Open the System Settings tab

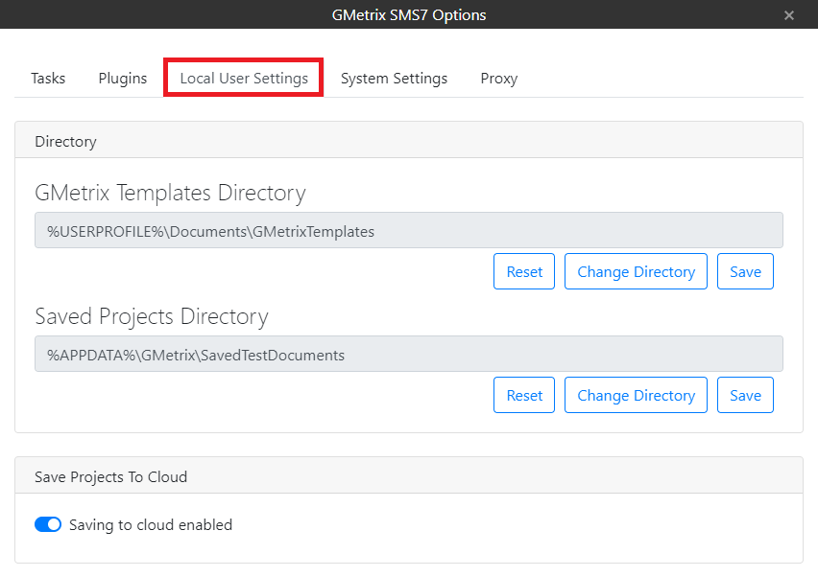pos(394,78)
